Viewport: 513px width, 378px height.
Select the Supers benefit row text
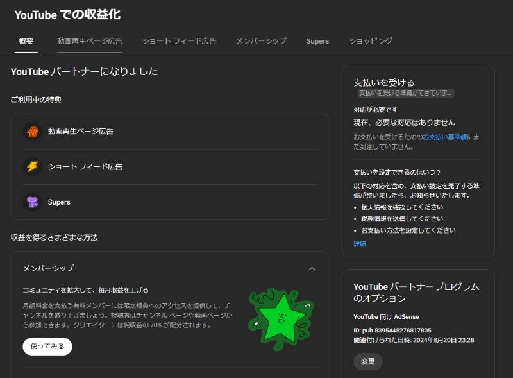59,202
